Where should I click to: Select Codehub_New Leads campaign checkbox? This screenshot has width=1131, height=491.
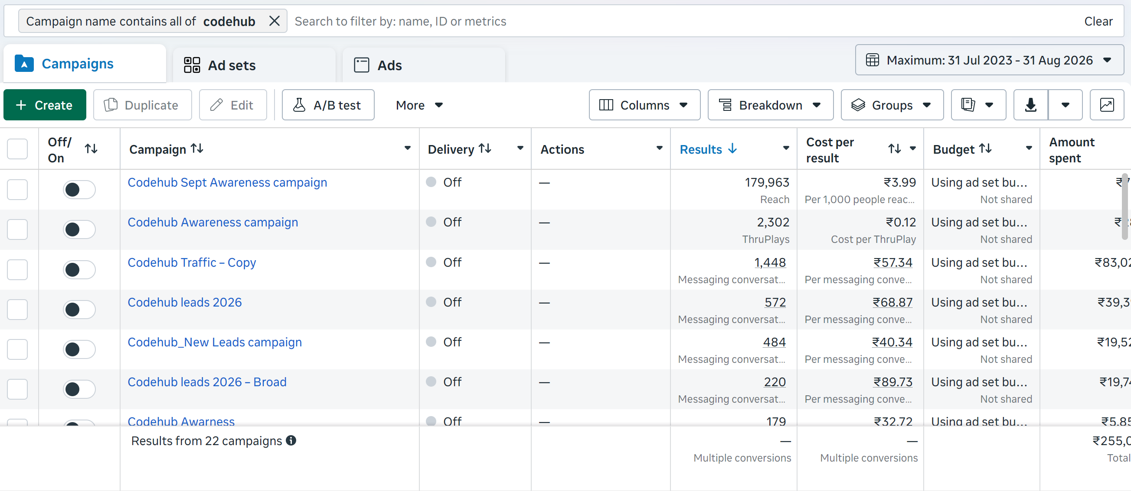click(17, 349)
